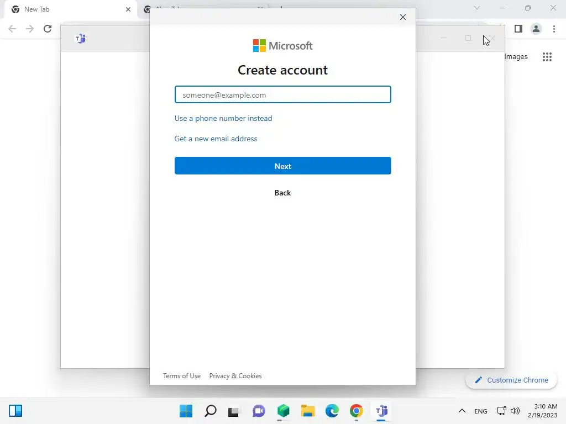This screenshot has width=566, height=424.
Task: Go forward in Chrome
Action: click(30, 29)
